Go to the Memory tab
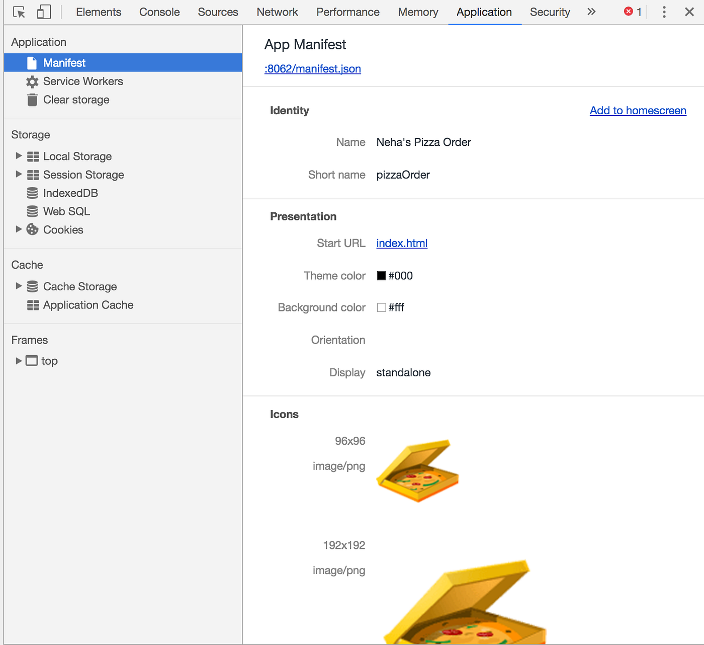Viewport: 704px width, 645px height. 418,12
